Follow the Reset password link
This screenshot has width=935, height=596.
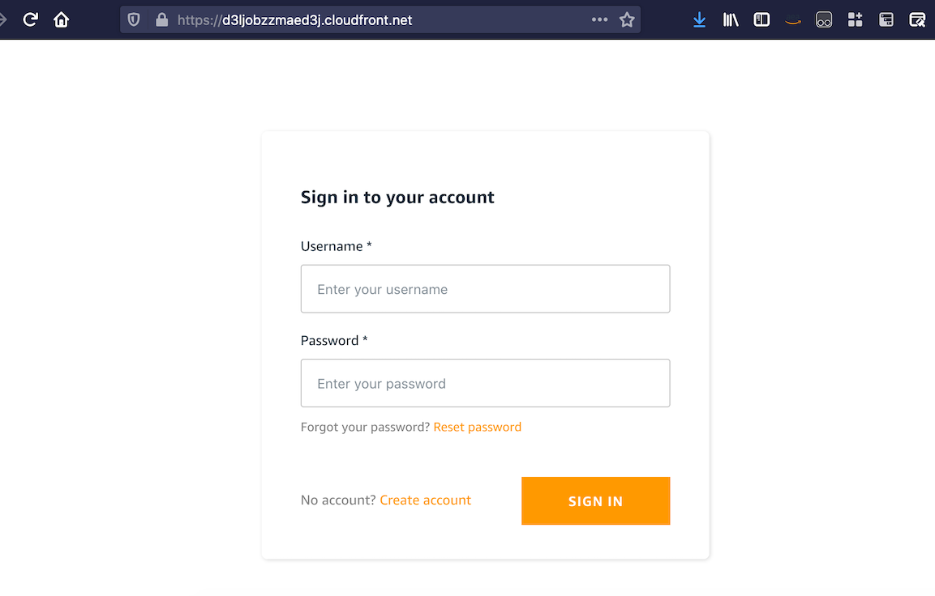(477, 427)
